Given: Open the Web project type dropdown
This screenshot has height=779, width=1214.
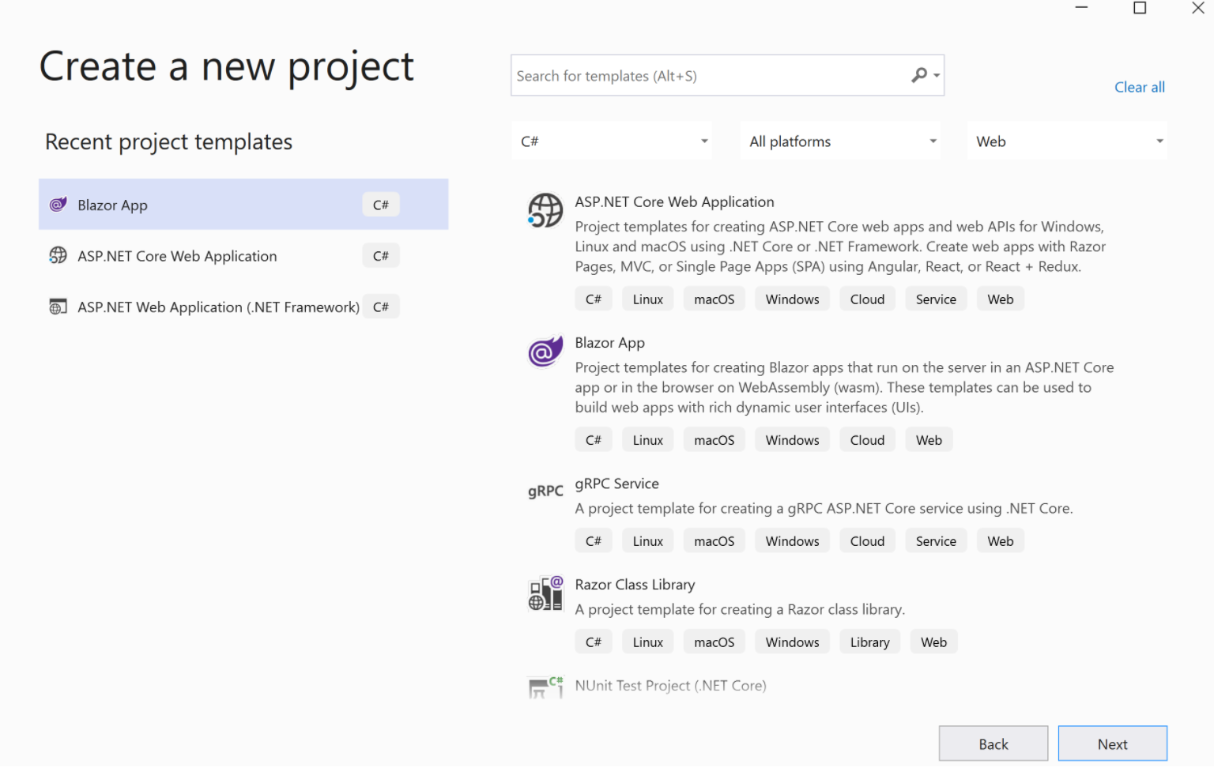Looking at the screenshot, I should tap(1067, 141).
